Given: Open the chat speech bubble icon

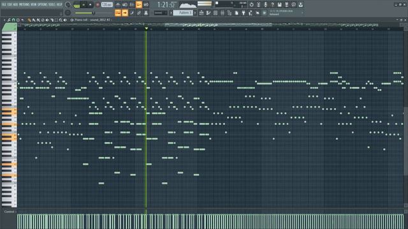Looking at the screenshot, I should (293, 4).
